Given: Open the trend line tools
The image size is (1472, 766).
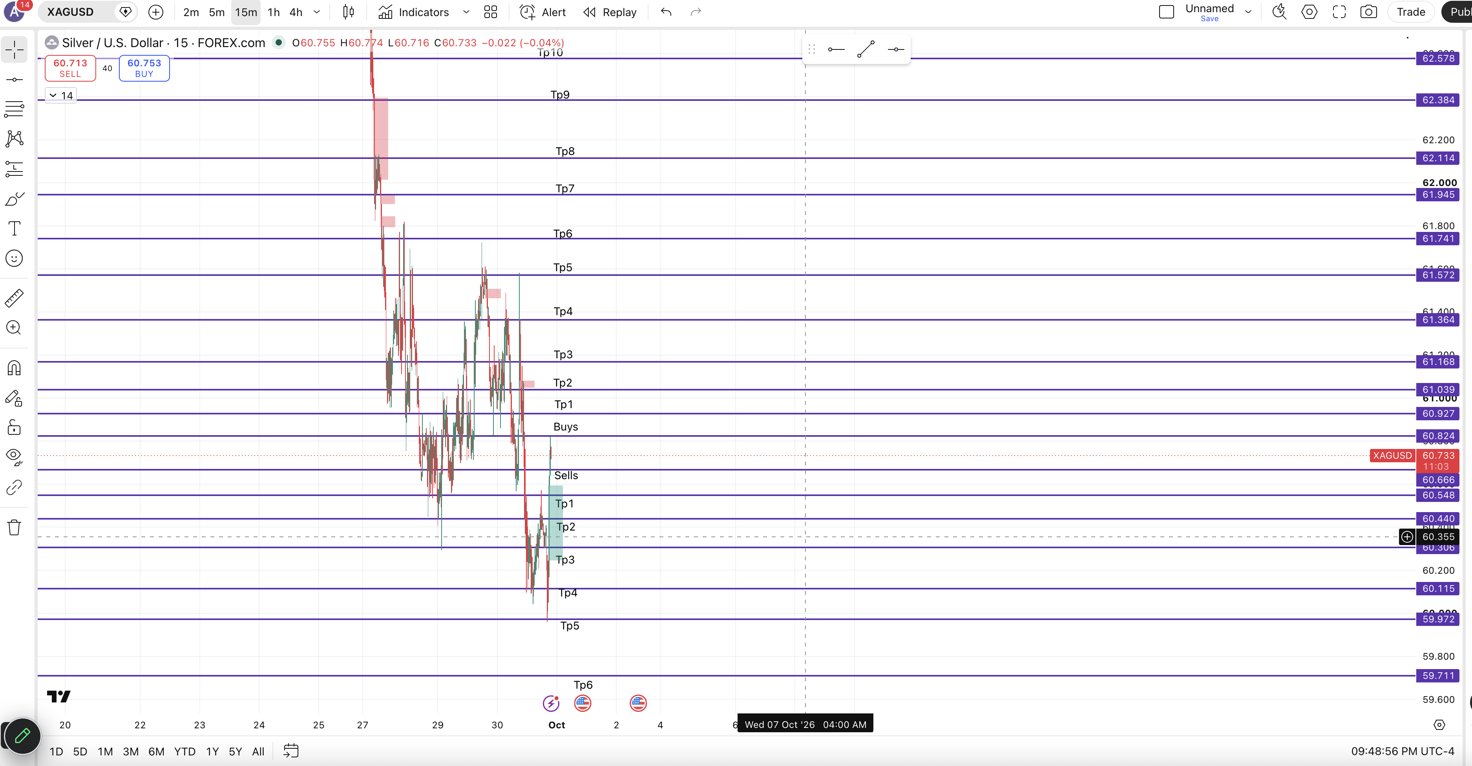Looking at the screenshot, I should [x=14, y=79].
